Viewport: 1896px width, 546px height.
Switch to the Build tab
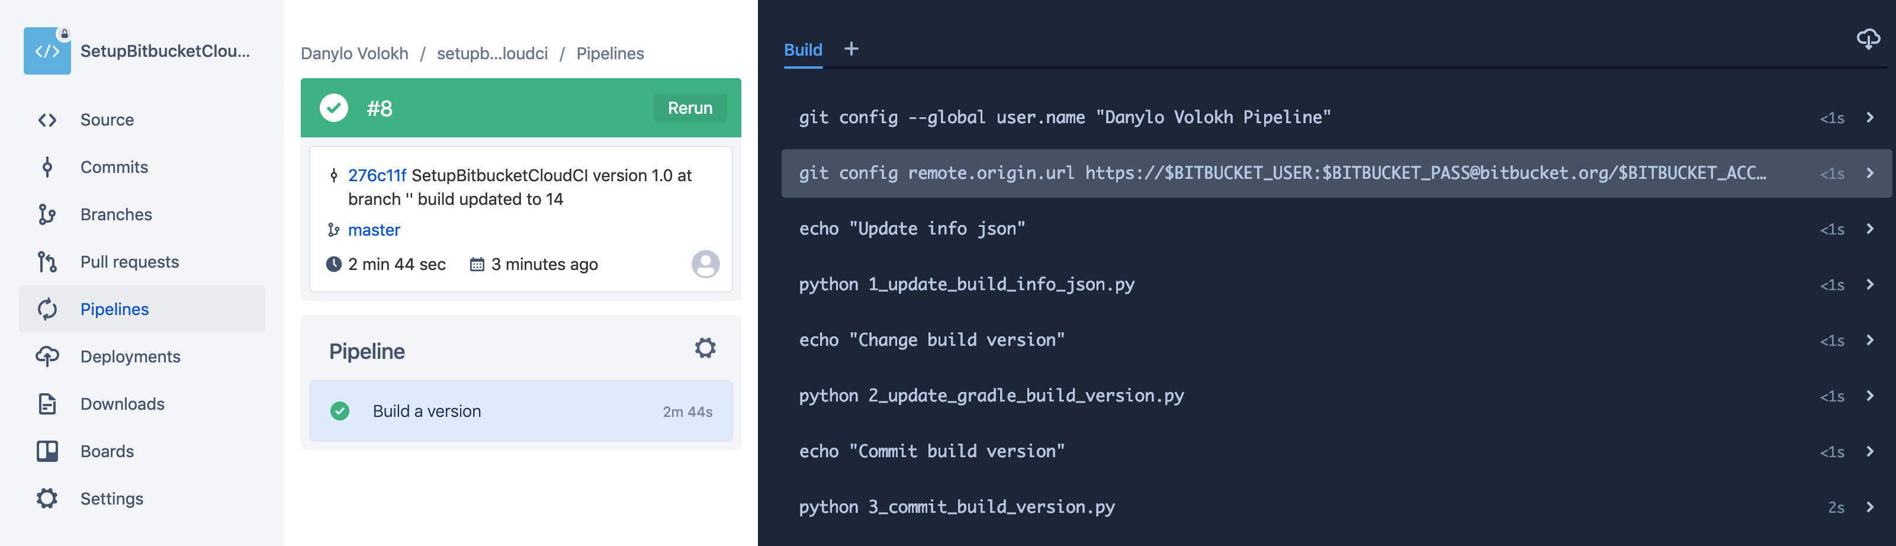(803, 50)
